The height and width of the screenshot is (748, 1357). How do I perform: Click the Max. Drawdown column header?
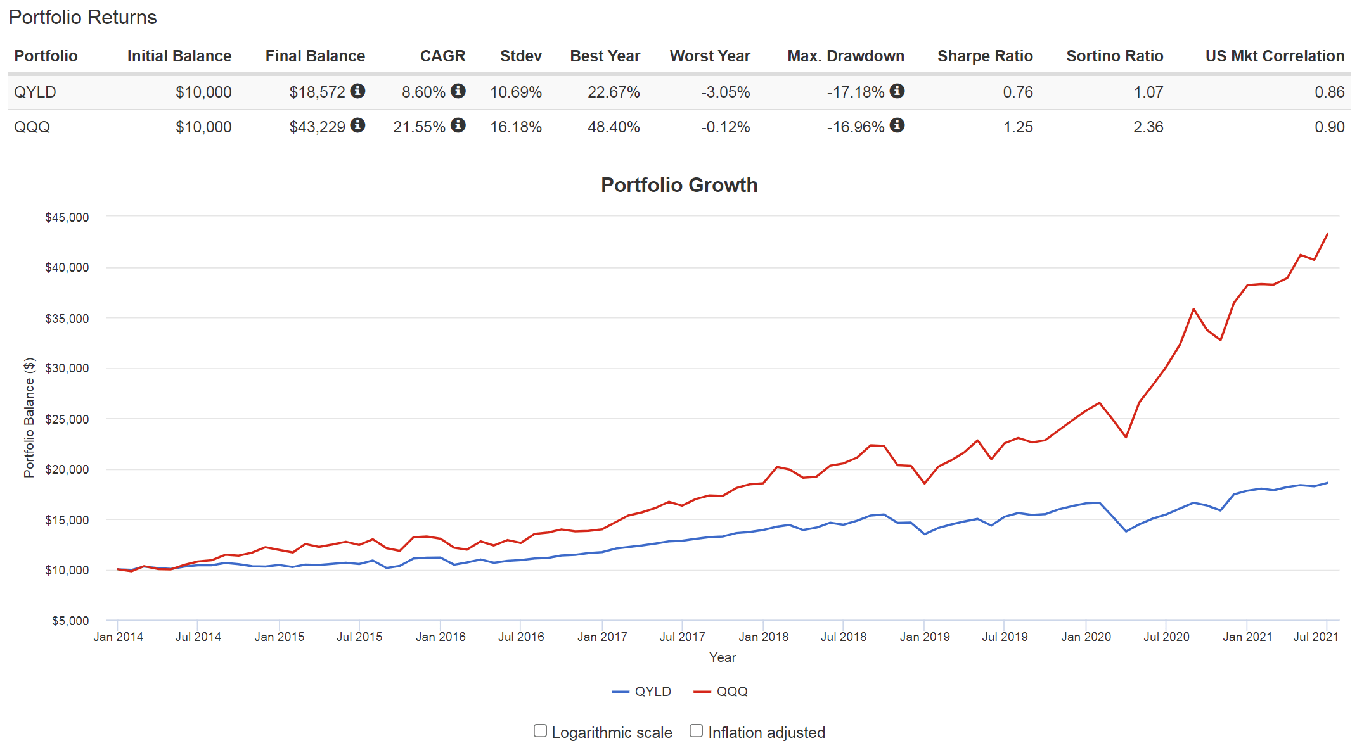[x=846, y=56]
